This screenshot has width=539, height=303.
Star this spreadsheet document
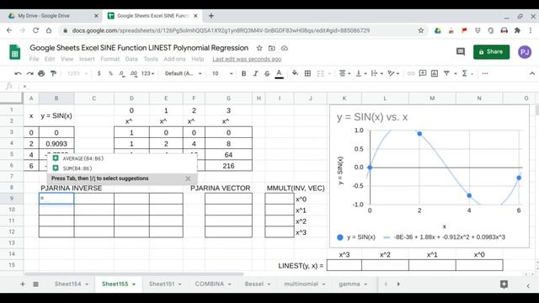click(x=259, y=48)
